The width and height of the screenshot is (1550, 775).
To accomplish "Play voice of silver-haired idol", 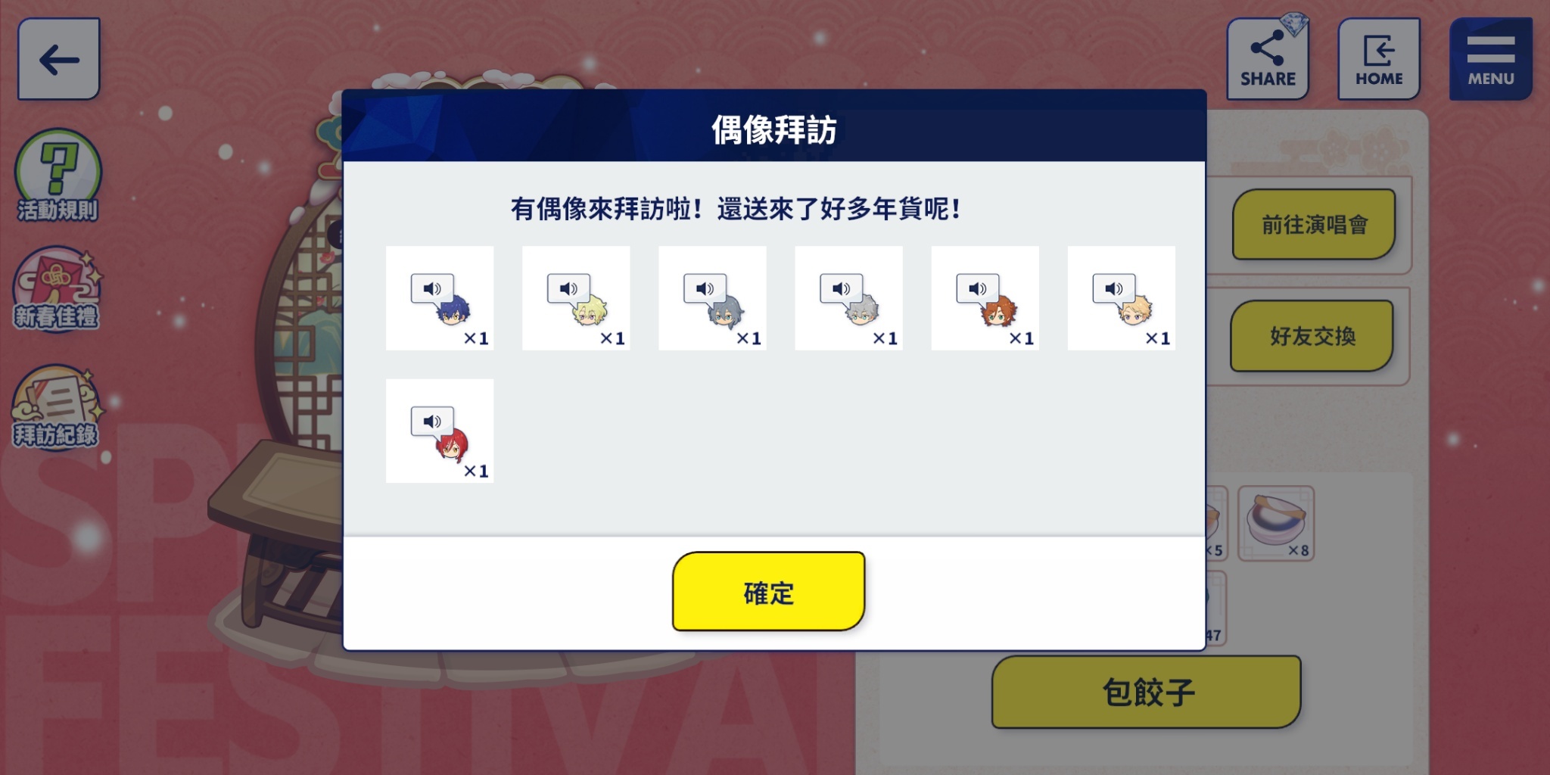I will click(841, 288).
